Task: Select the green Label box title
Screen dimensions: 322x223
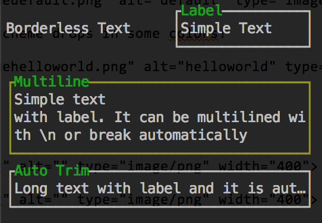Action: click(201, 11)
